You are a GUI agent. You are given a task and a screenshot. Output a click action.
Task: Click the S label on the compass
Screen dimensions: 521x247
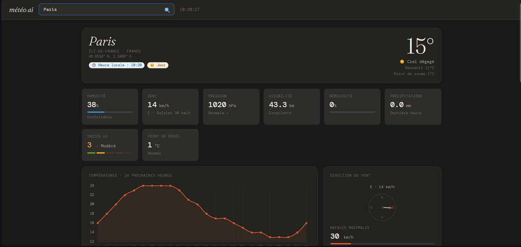coord(382,217)
